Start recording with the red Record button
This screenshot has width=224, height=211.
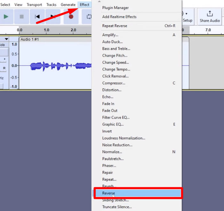(71, 17)
